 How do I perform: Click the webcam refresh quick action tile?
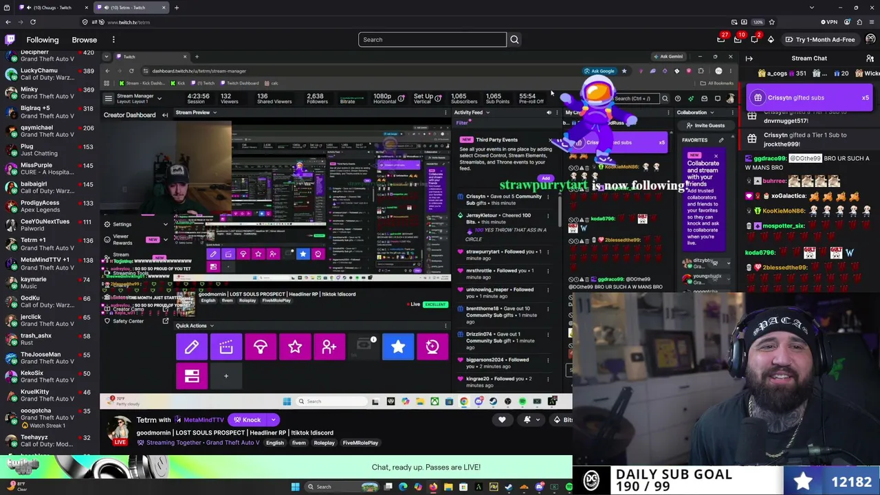click(x=432, y=347)
